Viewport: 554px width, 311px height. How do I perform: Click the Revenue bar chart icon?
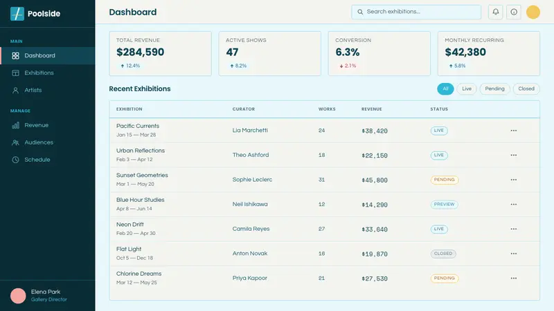[15, 125]
